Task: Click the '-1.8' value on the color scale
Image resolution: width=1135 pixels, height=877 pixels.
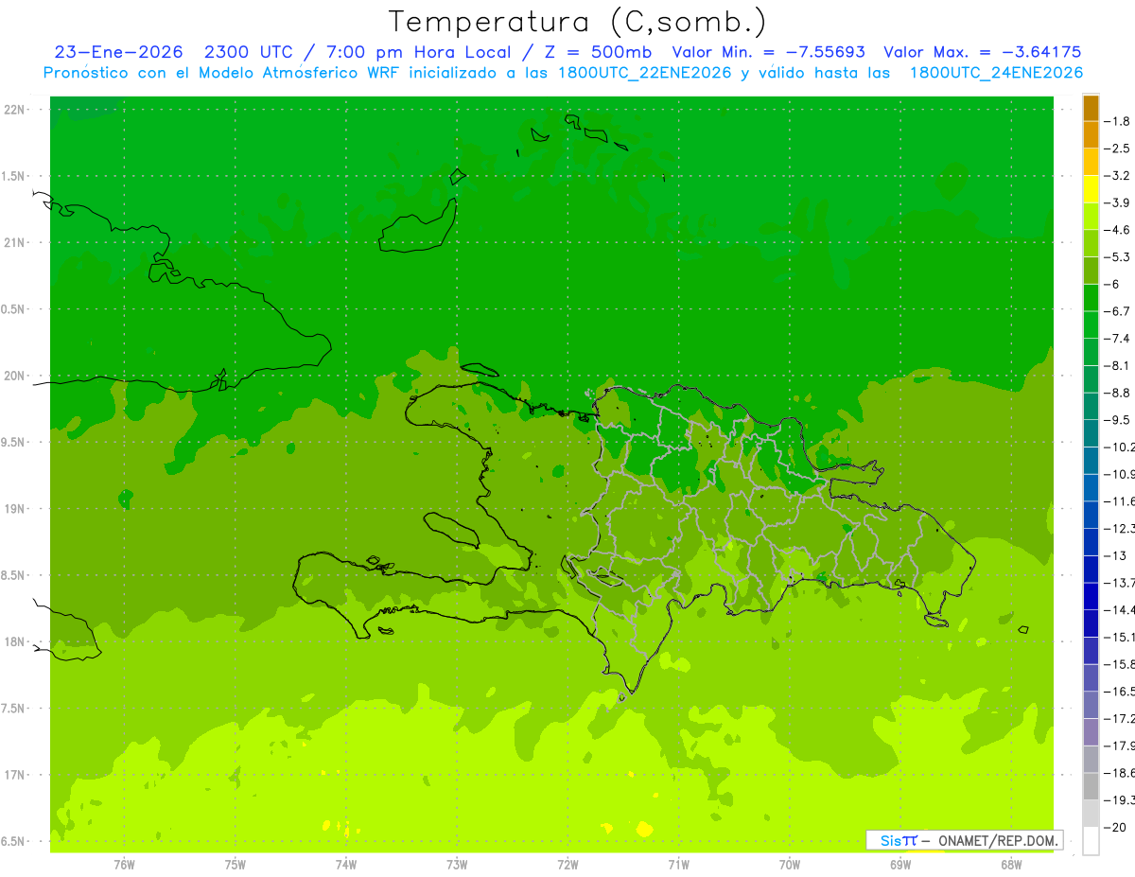Action: click(1118, 121)
